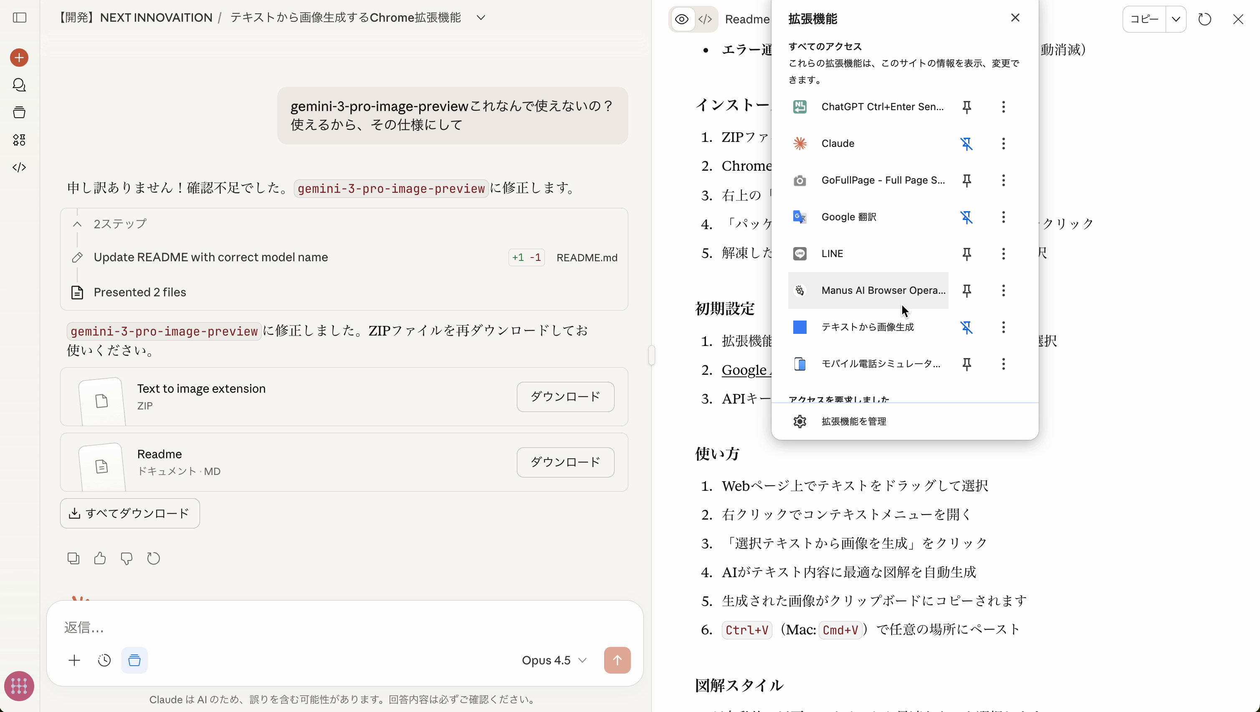Open ChatGPT extension's three-dot menu

click(1003, 107)
